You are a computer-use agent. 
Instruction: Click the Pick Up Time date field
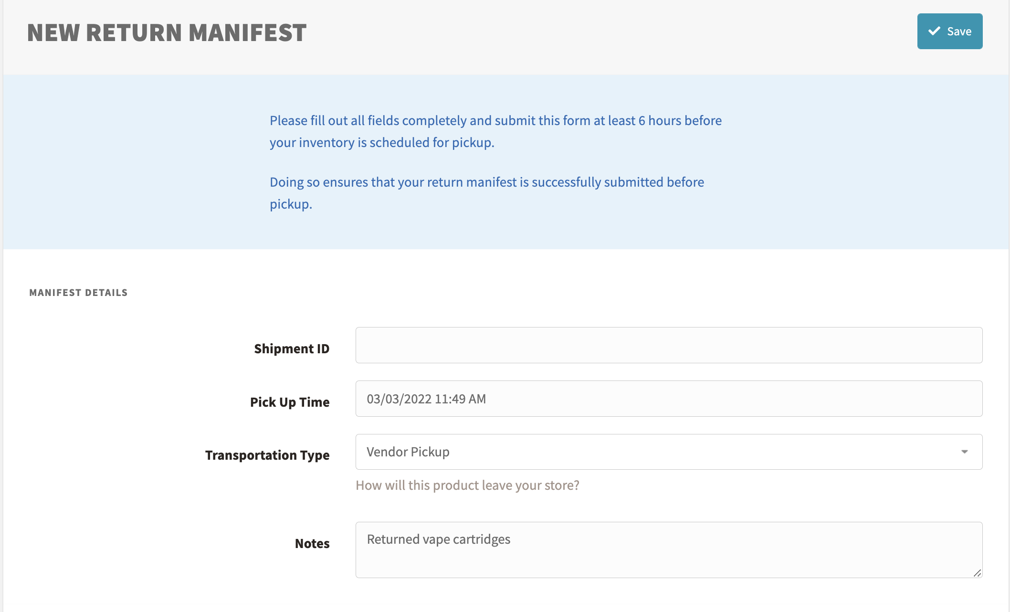point(669,398)
